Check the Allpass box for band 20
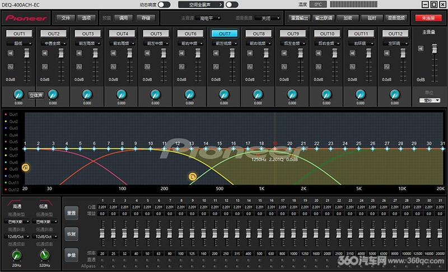 316,266
